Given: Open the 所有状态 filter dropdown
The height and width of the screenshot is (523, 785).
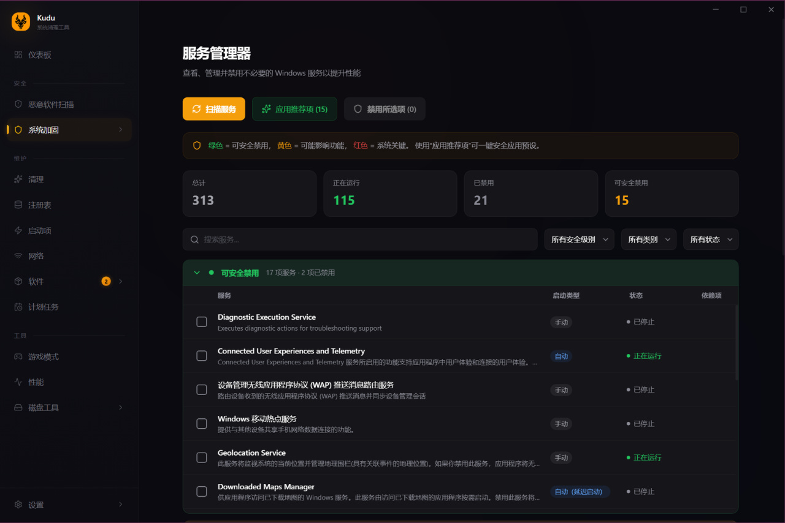Looking at the screenshot, I should (711, 239).
